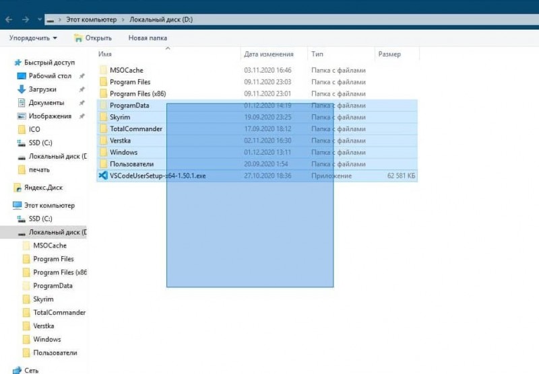539x374 pixels.
Task: Click the SSD (C:) drive icon under Этот компьютер
Action: pos(22,219)
